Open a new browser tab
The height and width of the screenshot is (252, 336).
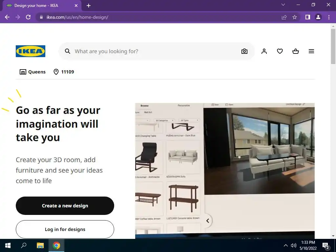(x=89, y=6)
